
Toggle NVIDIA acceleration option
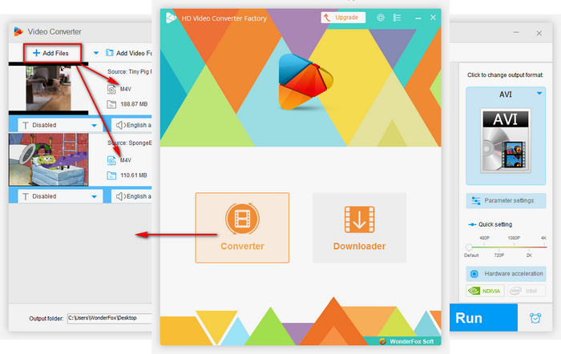tap(485, 291)
